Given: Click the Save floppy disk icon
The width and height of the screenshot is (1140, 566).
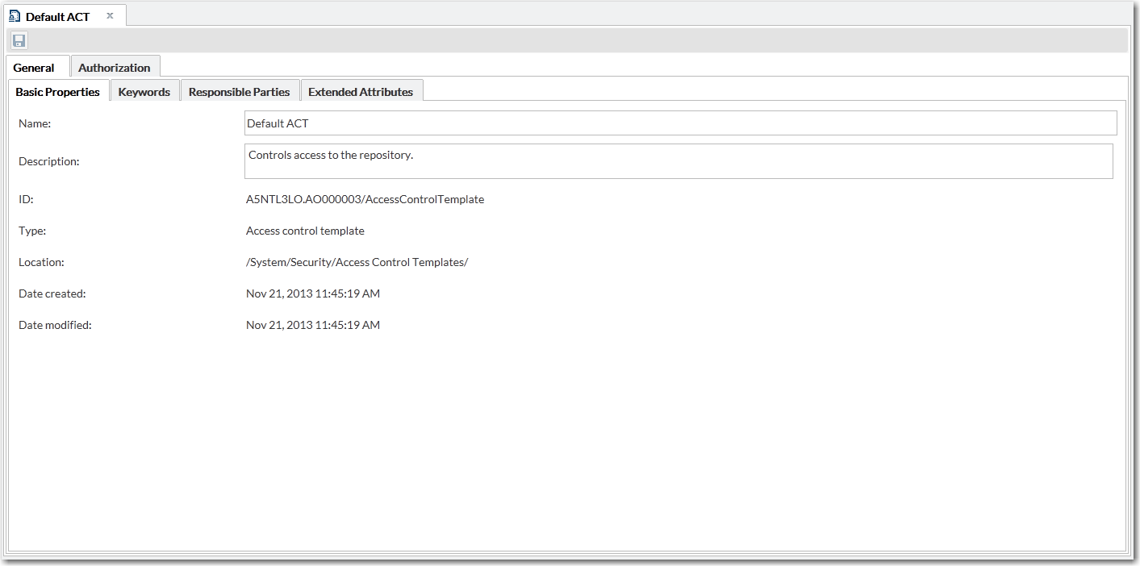Looking at the screenshot, I should [x=19, y=41].
